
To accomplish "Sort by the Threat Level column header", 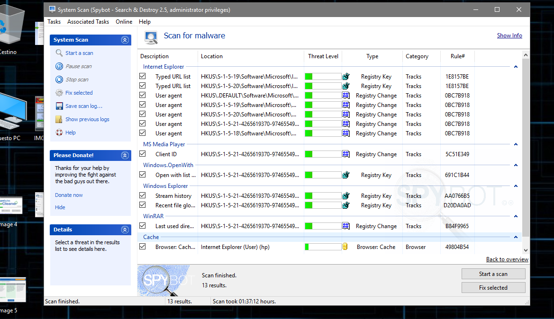I will (323, 56).
